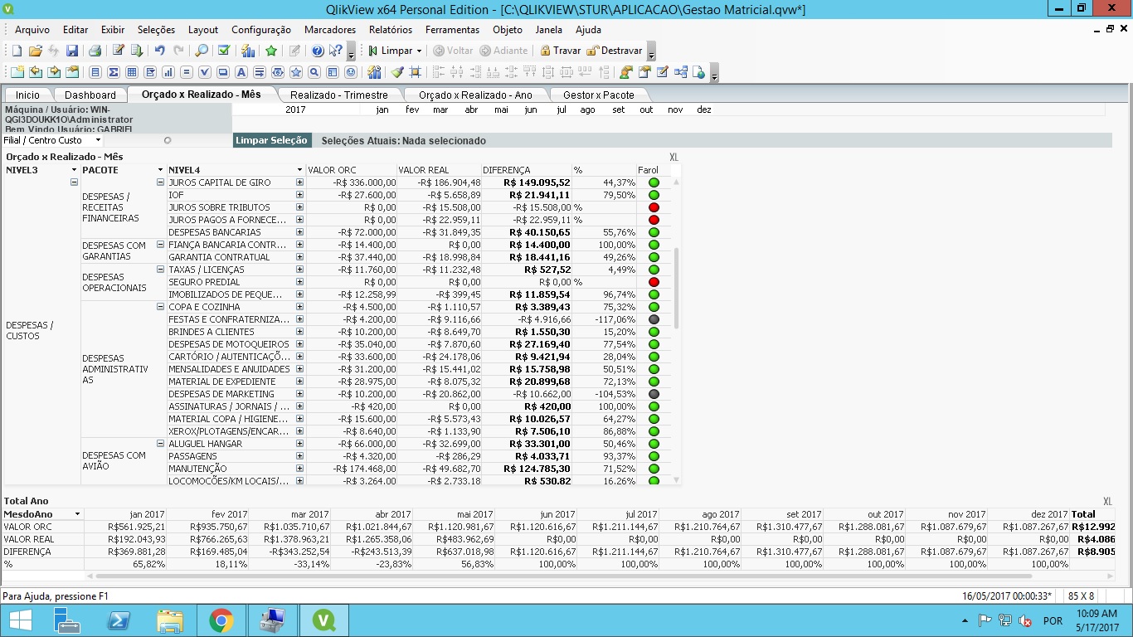Viewport: 1133px width, 637px height.
Task: Expand the DESPESAS DE MARKETING row plus icon
Action: (299, 394)
